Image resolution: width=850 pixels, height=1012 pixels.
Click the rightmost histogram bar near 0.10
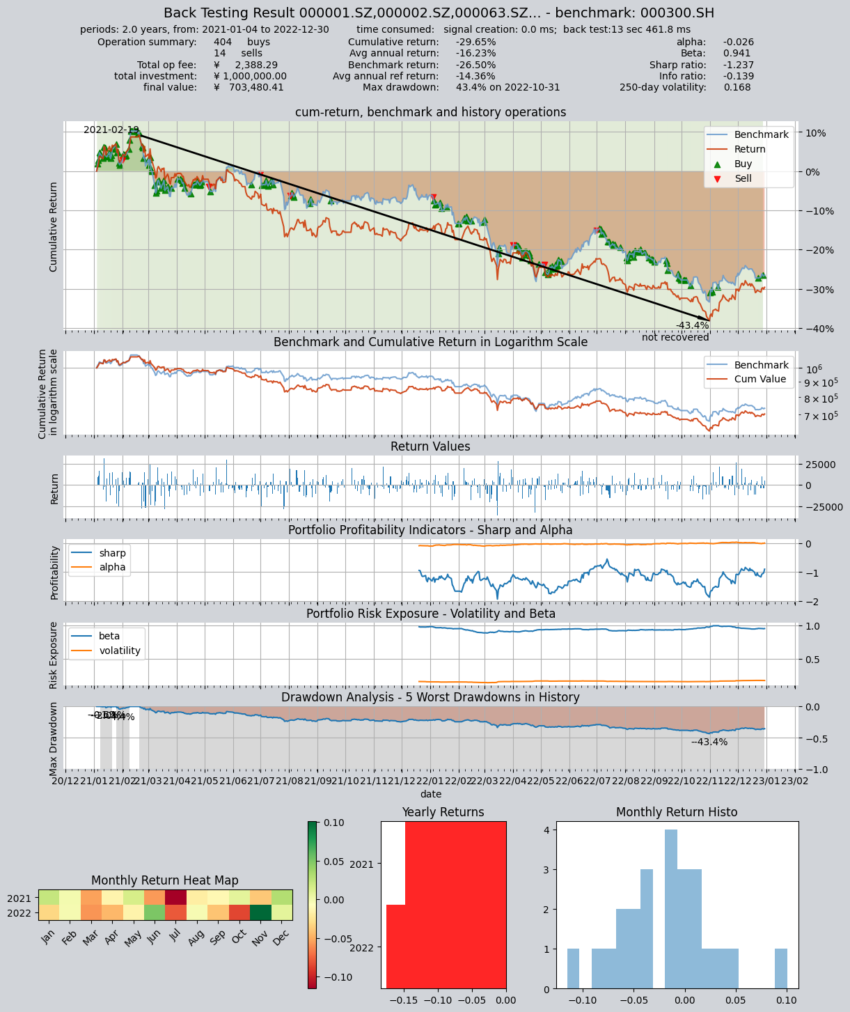781,968
